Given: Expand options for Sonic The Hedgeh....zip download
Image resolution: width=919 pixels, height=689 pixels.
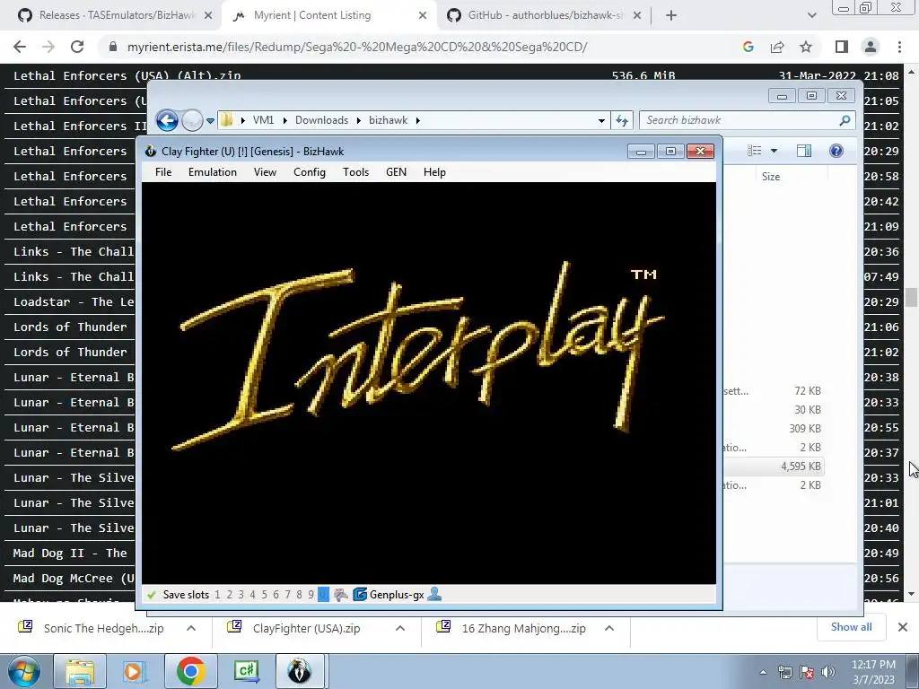Looking at the screenshot, I should [191, 628].
